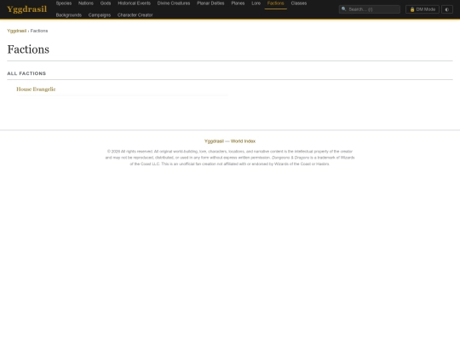This screenshot has width=460, height=345.
Task: Enable DM Mode button
Action: (423, 9)
